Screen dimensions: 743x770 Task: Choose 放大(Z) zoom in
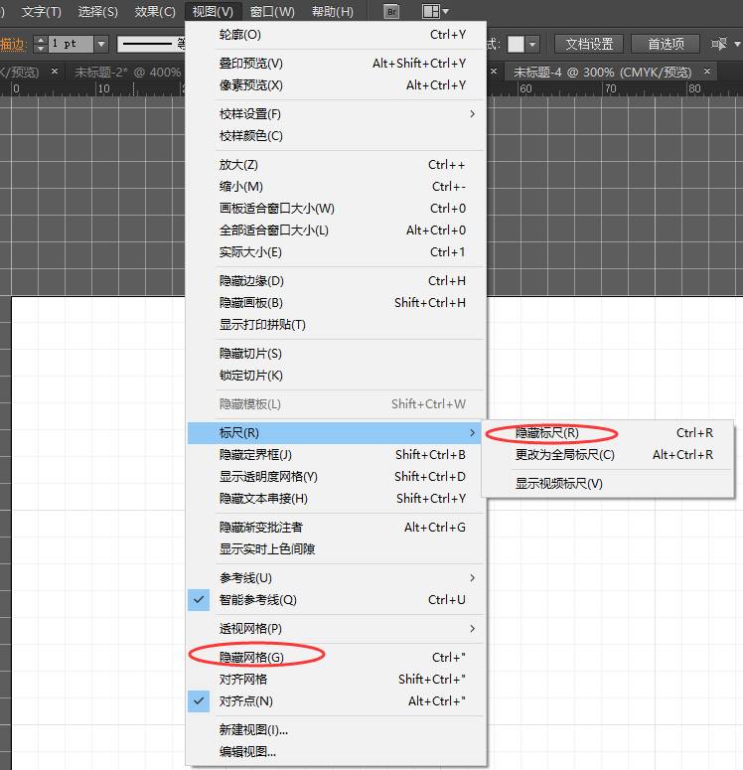[x=337, y=165]
